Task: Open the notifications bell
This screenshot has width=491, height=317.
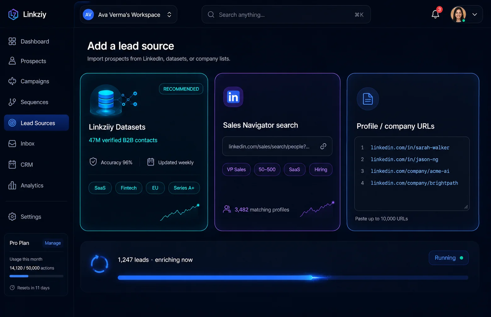Action: tap(435, 14)
